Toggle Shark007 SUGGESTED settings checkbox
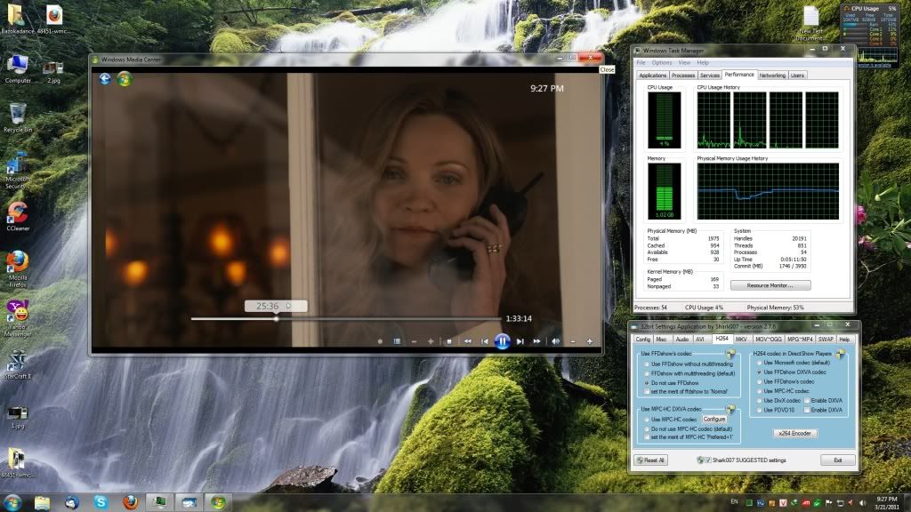The width and height of the screenshot is (911, 512). click(708, 460)
